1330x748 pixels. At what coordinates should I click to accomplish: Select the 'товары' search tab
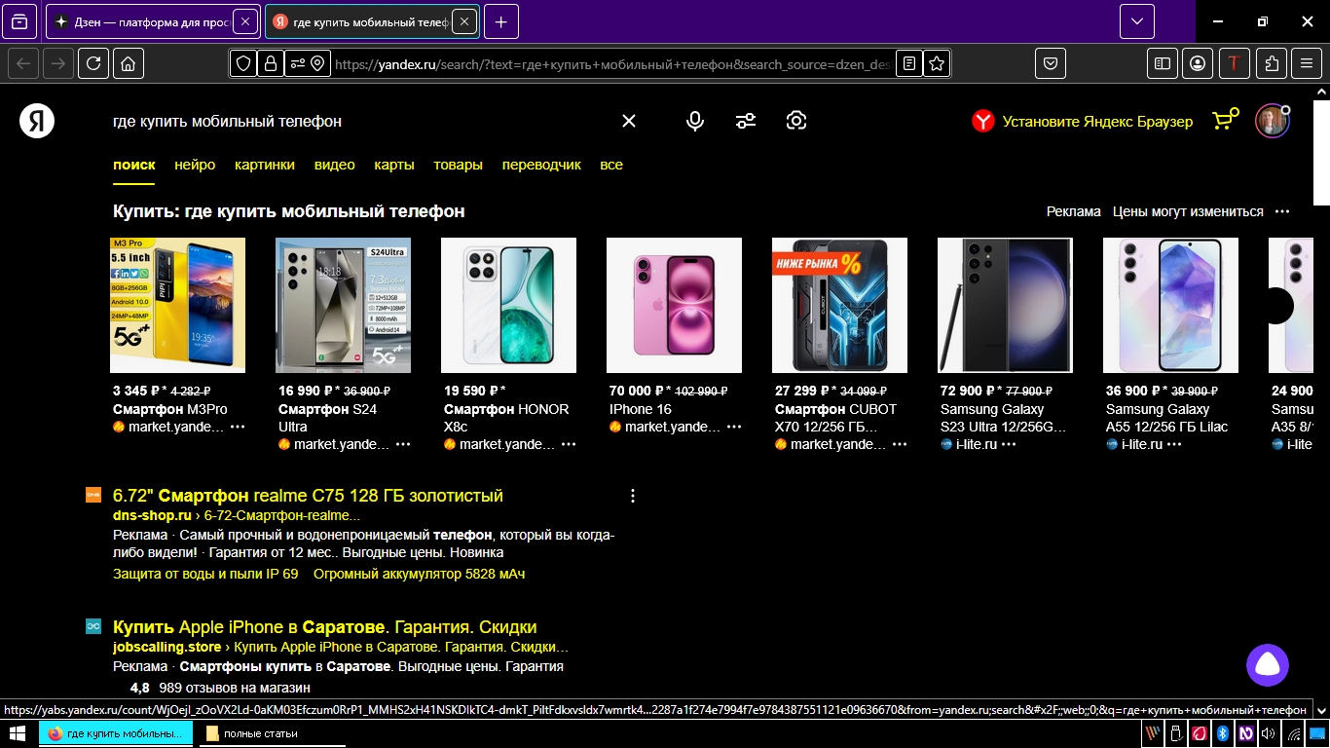pos(459,165)
